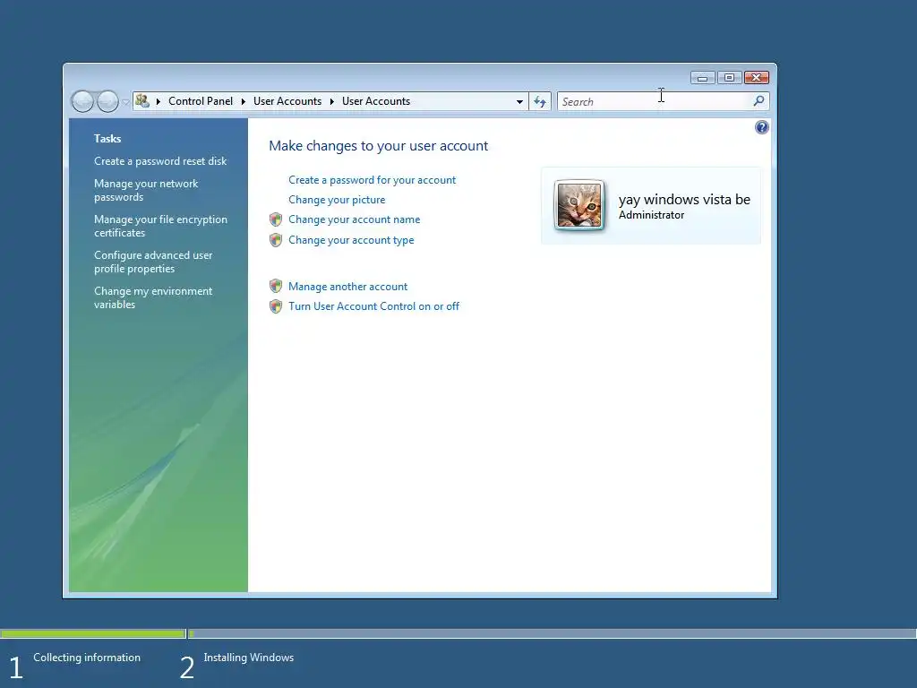Click the User Accounts icon in address bar
917x688 pixels.
[142, 100]
